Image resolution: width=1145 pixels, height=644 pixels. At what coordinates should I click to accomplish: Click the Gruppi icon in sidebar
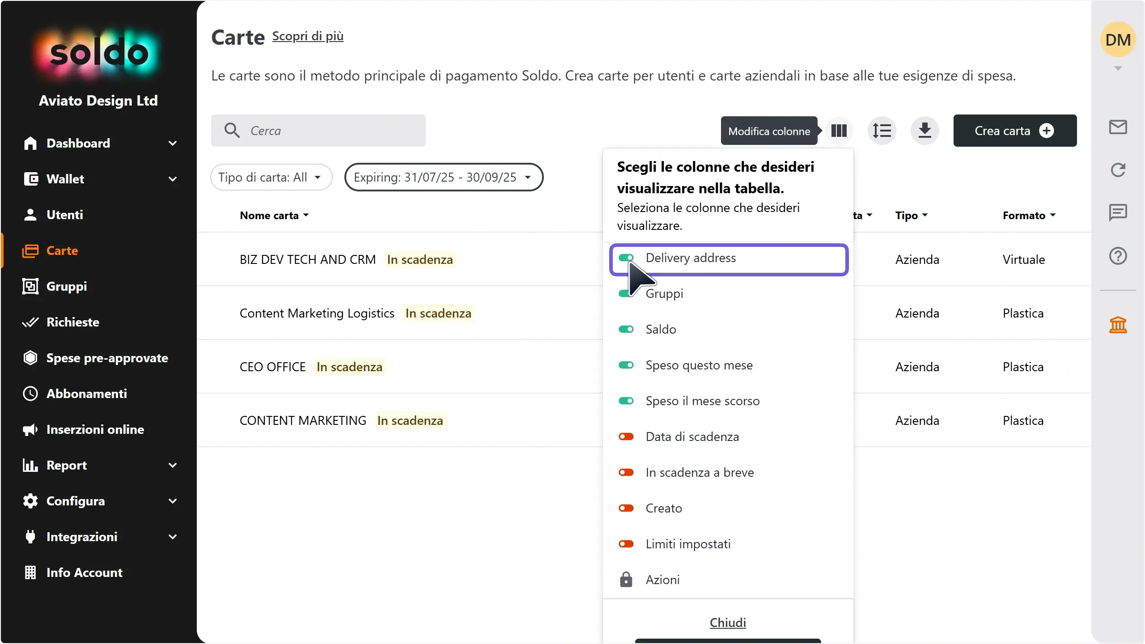point(30,286)
